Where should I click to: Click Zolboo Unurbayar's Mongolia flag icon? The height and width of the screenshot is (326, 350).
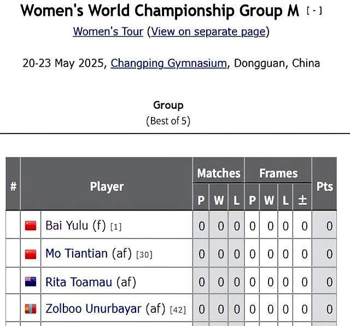pyautogui.click(x=31, y=309)
